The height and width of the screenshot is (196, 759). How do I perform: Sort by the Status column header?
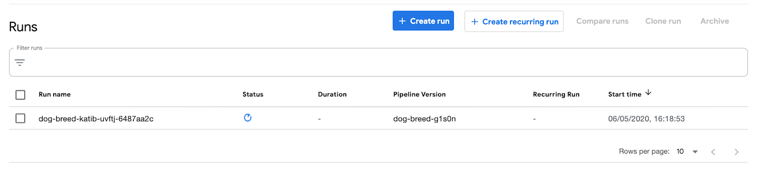point(253,94)
